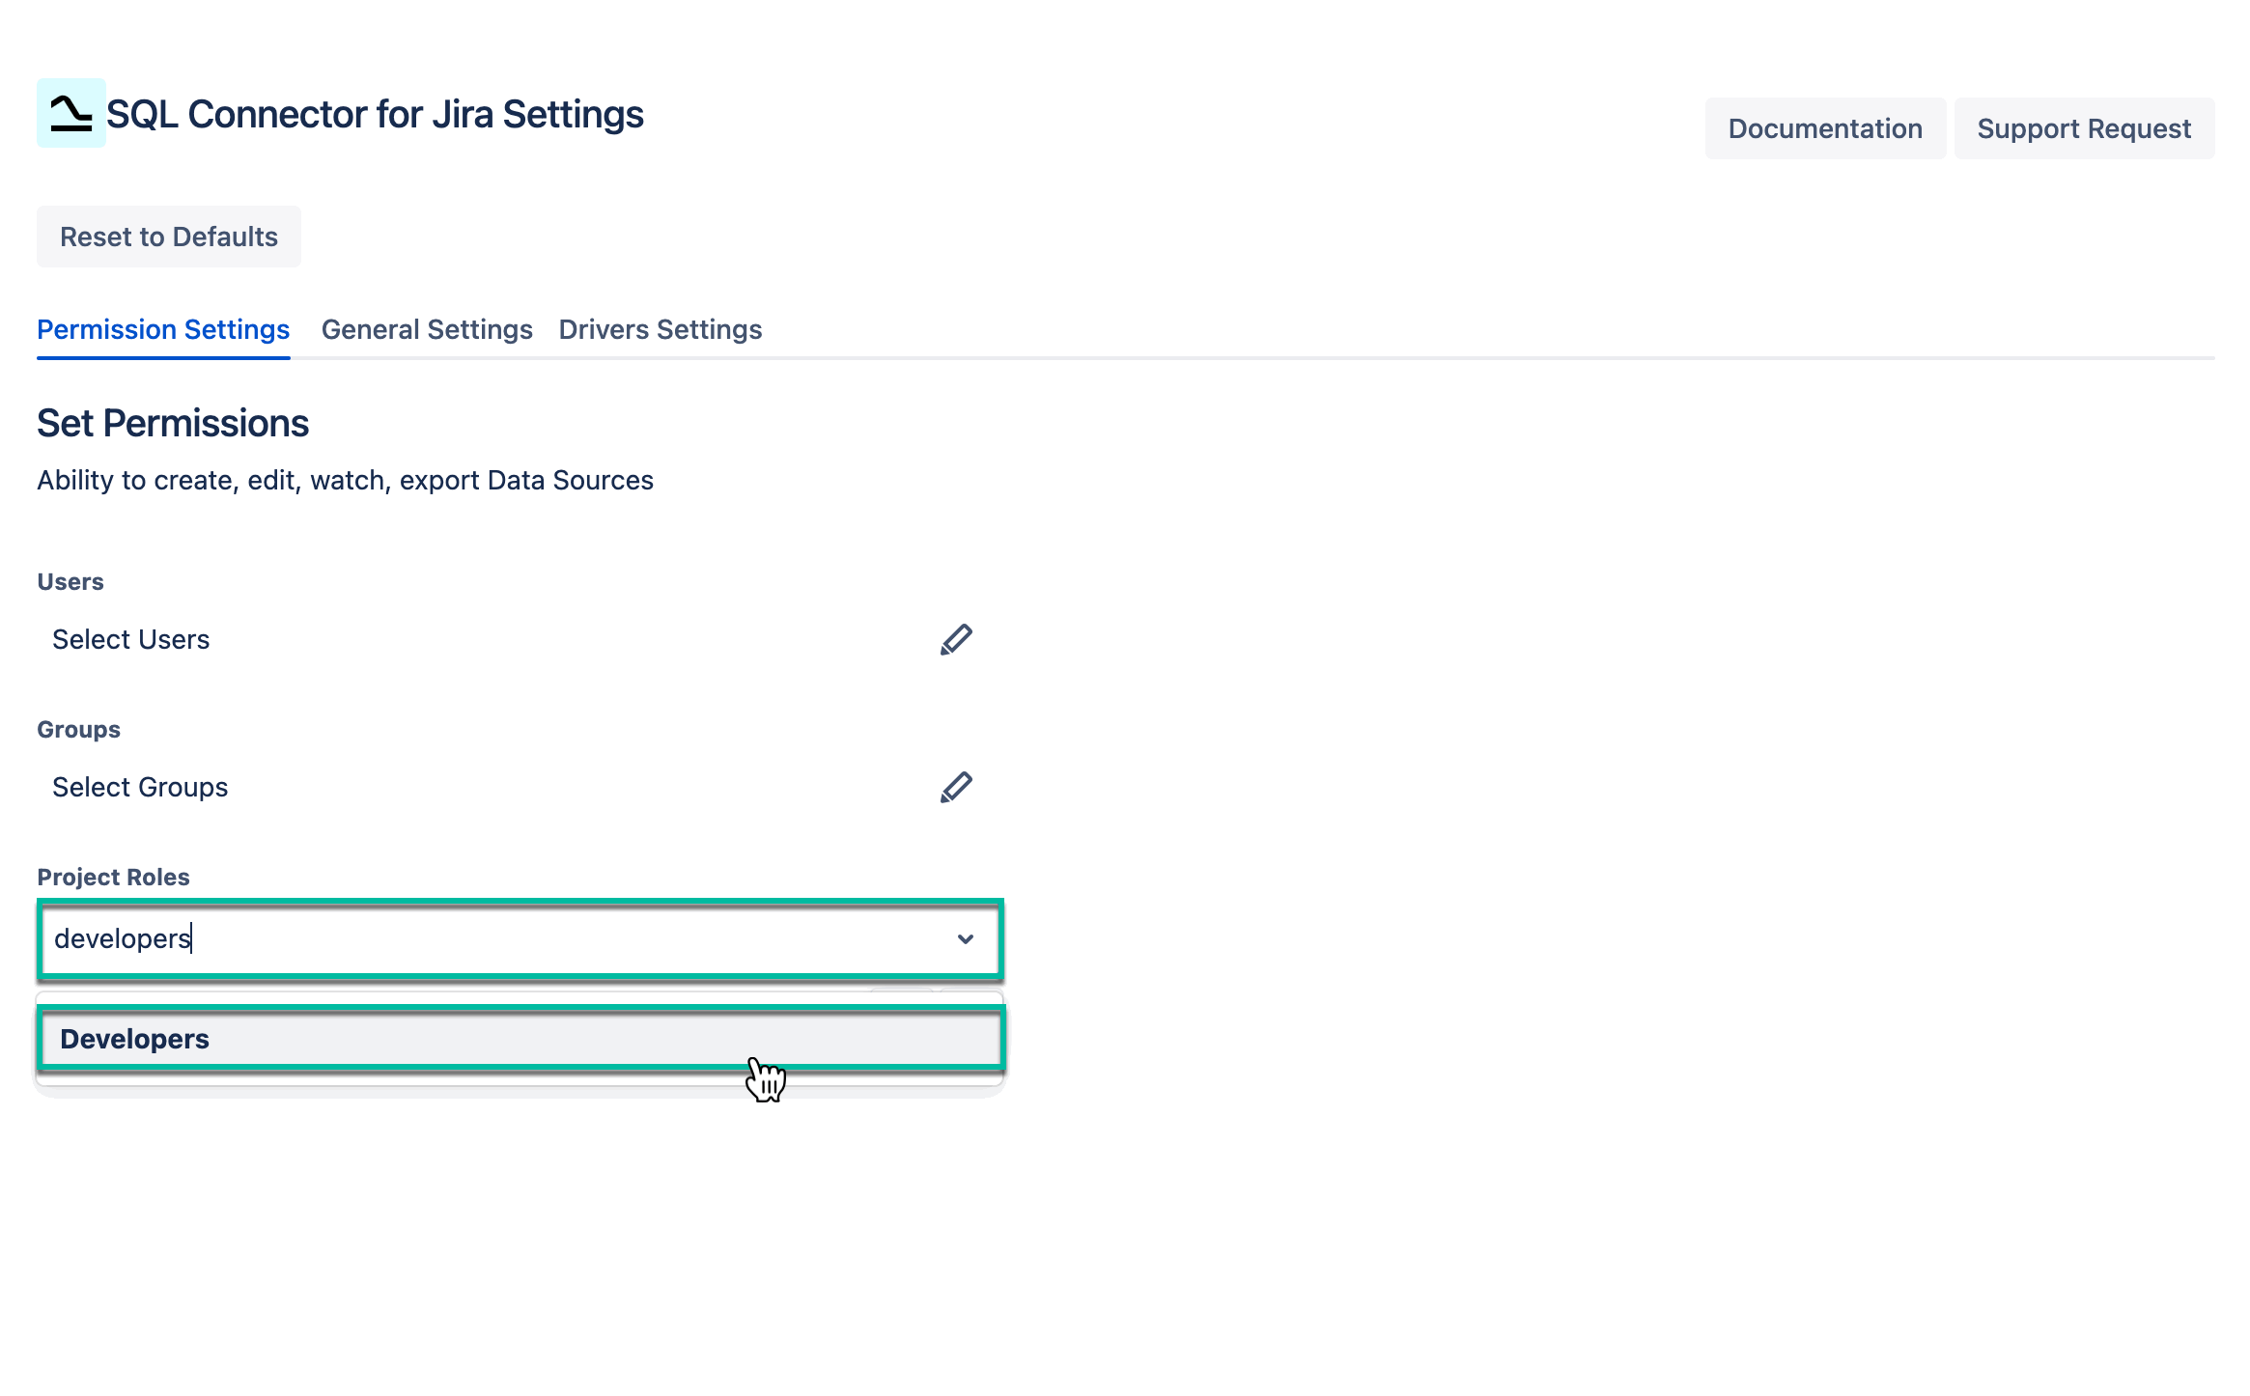Viewport: 2250px width, 1396px height.
Task: Click the Support Request button
Action: 2084,127
